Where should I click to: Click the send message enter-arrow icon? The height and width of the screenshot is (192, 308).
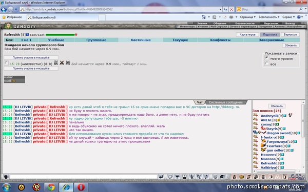click(161, 177)
